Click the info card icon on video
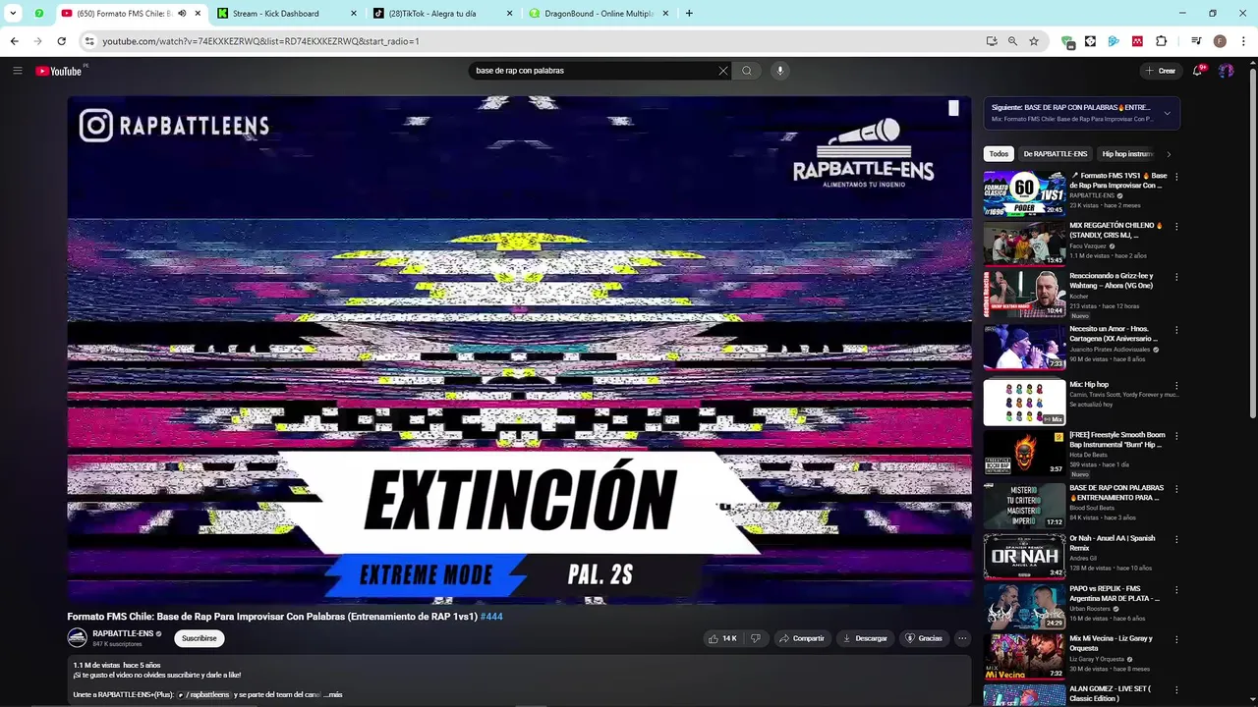The height and width of the screenshot is (707, 1258). click(x=953, y=108)
